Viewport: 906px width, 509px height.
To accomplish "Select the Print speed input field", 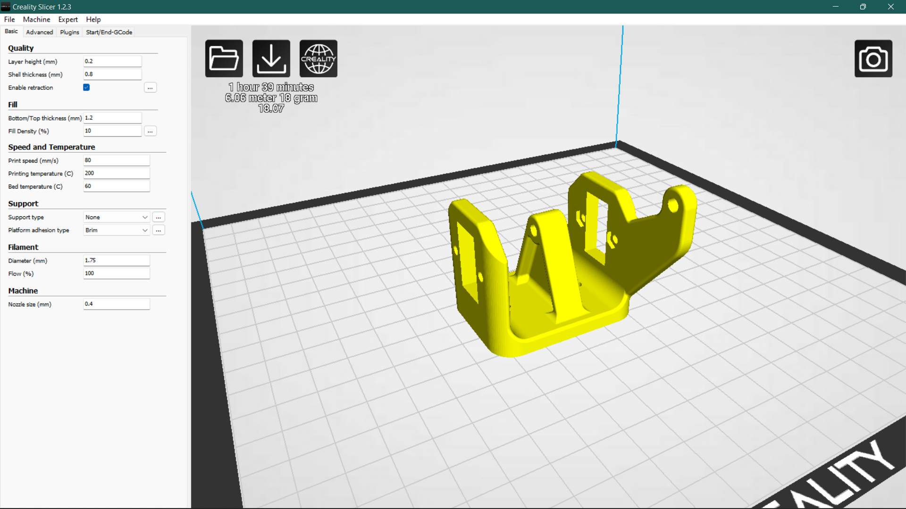I will click(116, 160).
